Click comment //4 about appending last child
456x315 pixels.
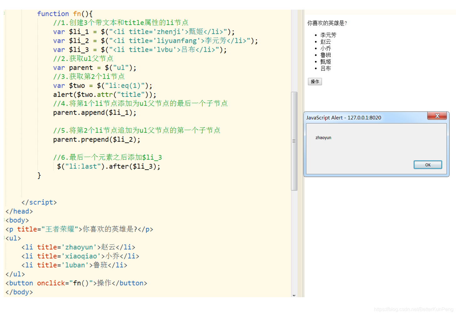pyautogui.click(x=140, y=103)
